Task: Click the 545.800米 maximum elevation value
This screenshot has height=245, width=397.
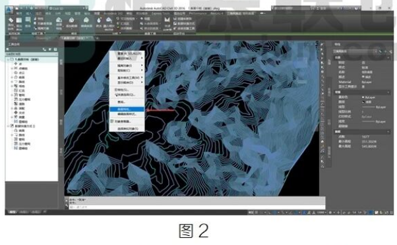Action: [x=369, y=146]
